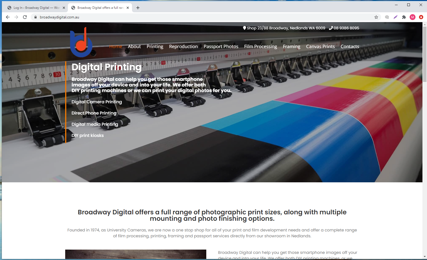Click the Shop 23/88 Broadway address text
427x260 pixels.
(x=286, y=28)
